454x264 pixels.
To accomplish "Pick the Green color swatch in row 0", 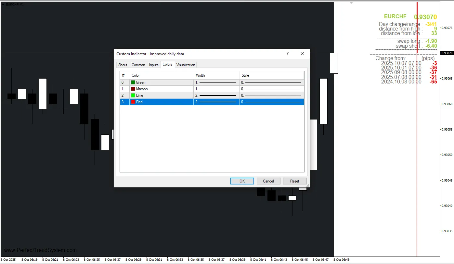I will [x=133, y=82].
